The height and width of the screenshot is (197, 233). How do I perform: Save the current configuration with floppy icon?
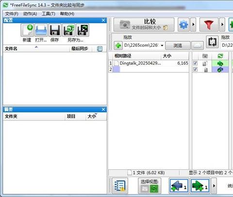(55, 30)
